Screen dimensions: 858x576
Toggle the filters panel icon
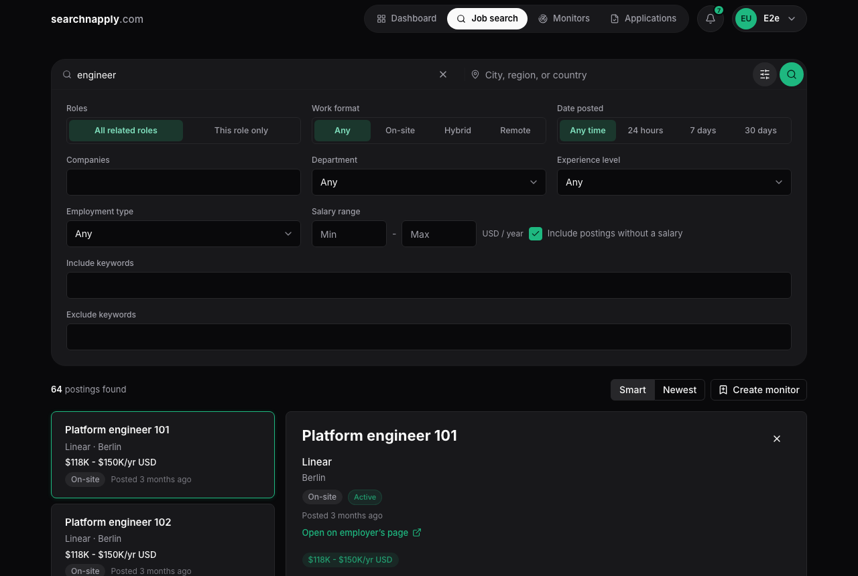click(x=765, y=74)
